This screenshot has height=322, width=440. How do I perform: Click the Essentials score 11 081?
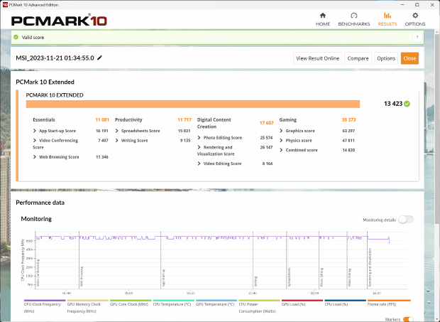click(x=102, y=119)
